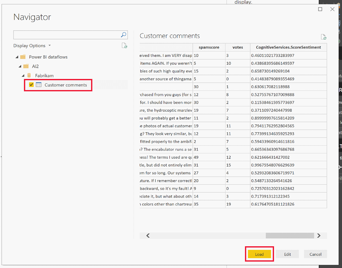Click the refresh preview icon above the table
The image size is (342, 268).
[324, 37]
